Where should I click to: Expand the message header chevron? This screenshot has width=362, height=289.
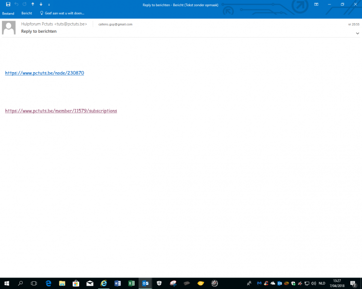pyautogui.click(x=357, y=33)
